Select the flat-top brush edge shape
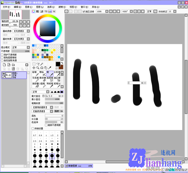188x173 pixels. pos(62,92)
